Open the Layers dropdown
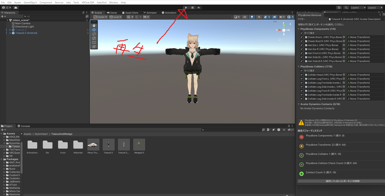 tap(358, 7)
